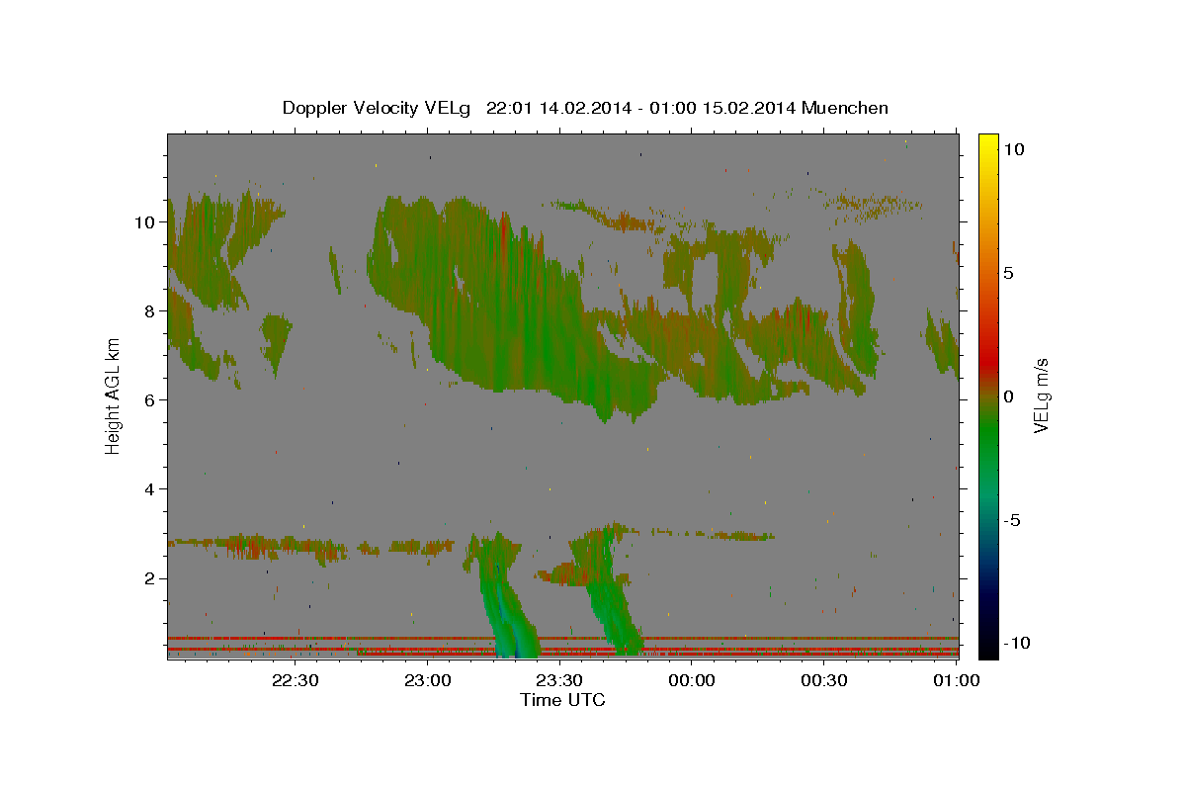1186x791 pixels.
Task: Click the 00:30 time tick label
Action: click(824, 680)
